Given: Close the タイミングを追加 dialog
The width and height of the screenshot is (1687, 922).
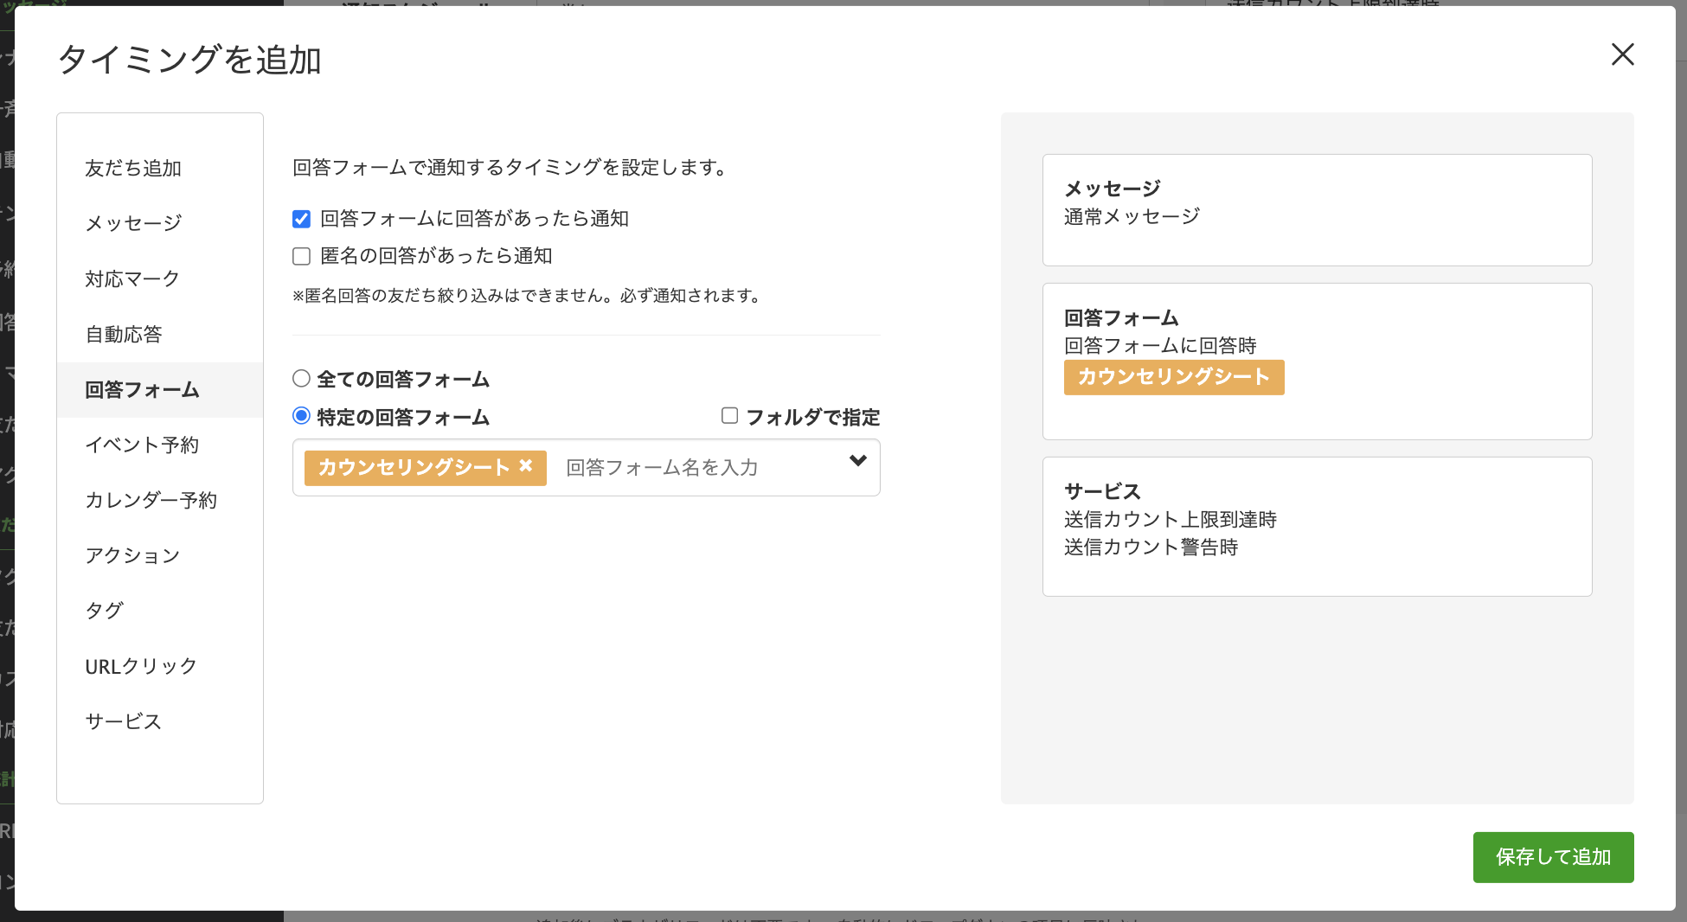Looking at the screenshot, I should point(1623,54).
